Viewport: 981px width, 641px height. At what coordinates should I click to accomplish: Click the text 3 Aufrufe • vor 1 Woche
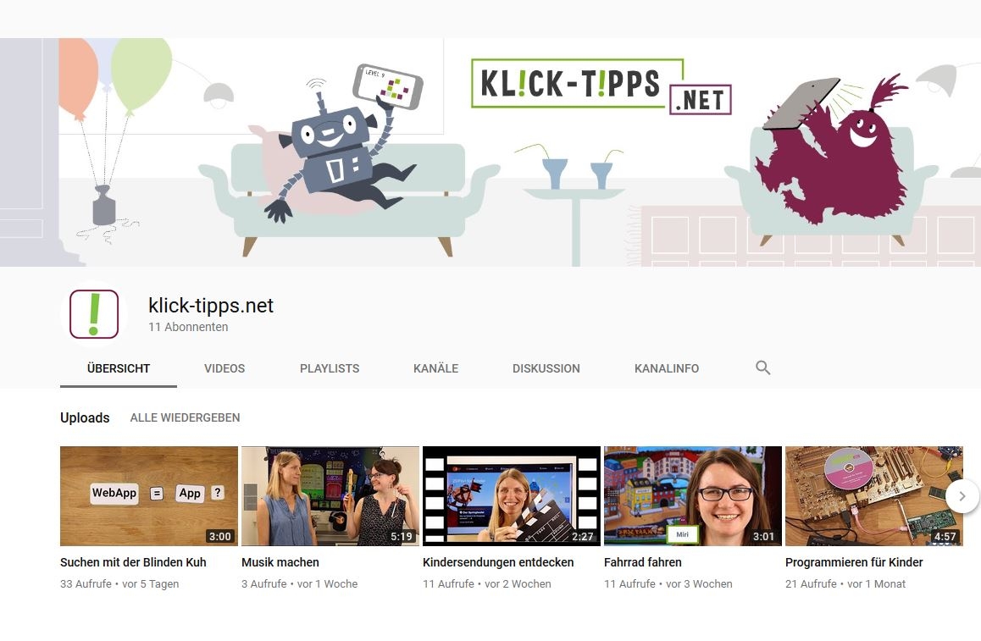[300, 583]
